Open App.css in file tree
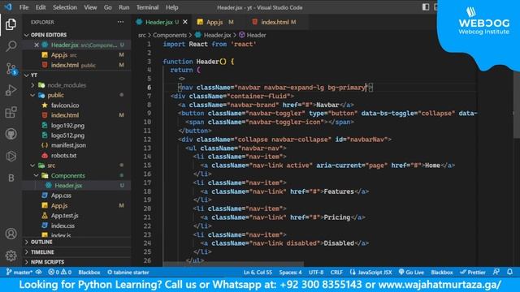Image resolution: width=520 pixels, height=292 pixels. [61, 195]
